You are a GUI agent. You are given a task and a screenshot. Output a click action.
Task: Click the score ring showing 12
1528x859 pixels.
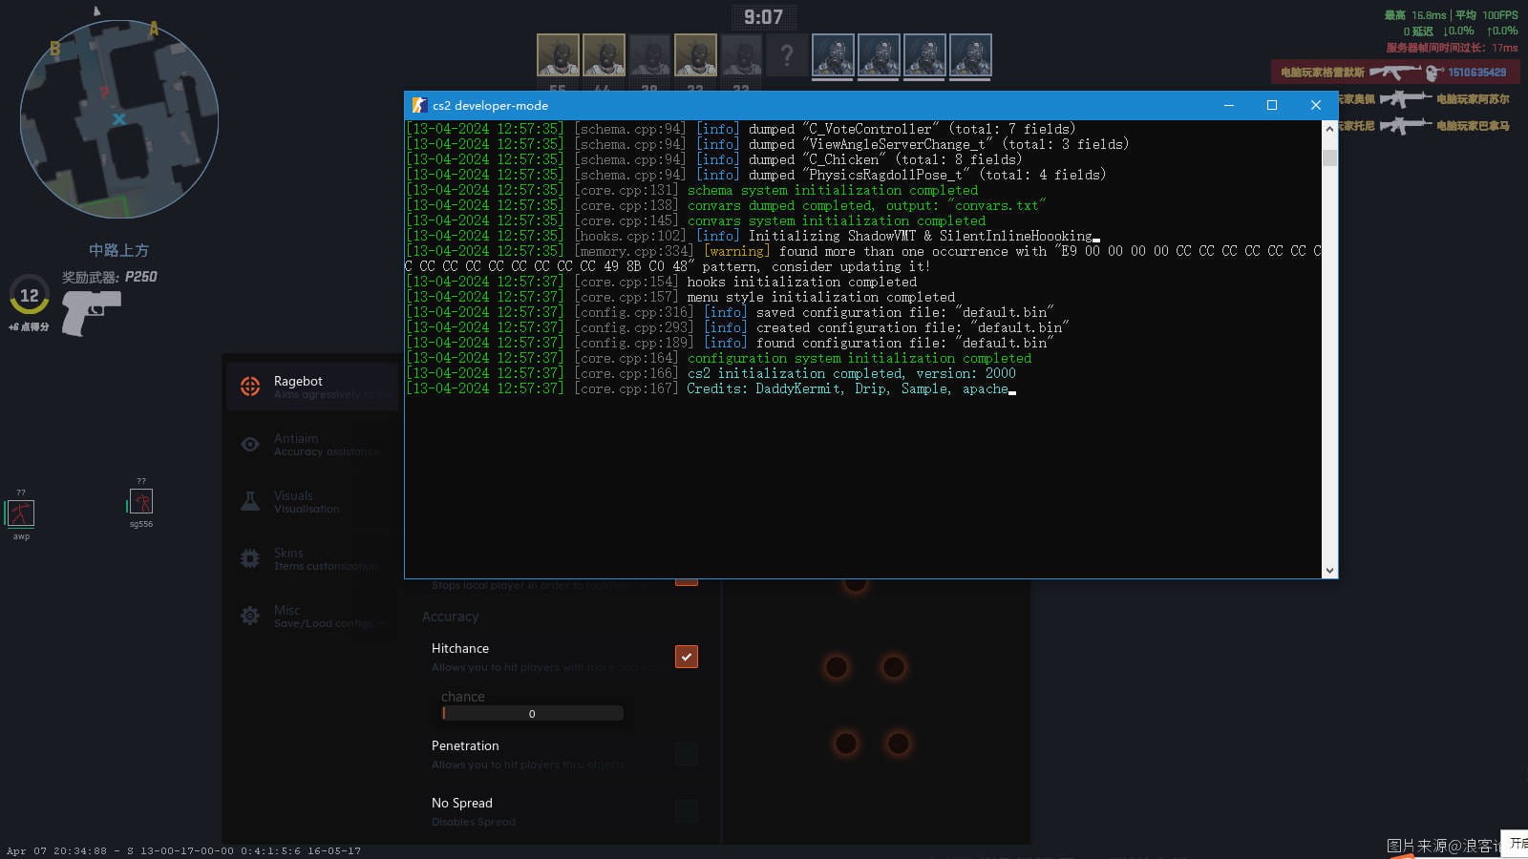point(30,296)
